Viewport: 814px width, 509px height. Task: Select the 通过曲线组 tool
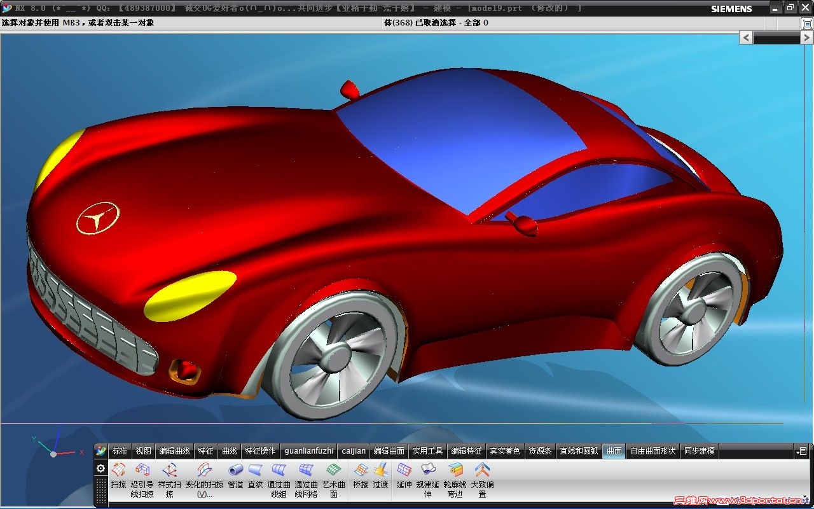279,479
